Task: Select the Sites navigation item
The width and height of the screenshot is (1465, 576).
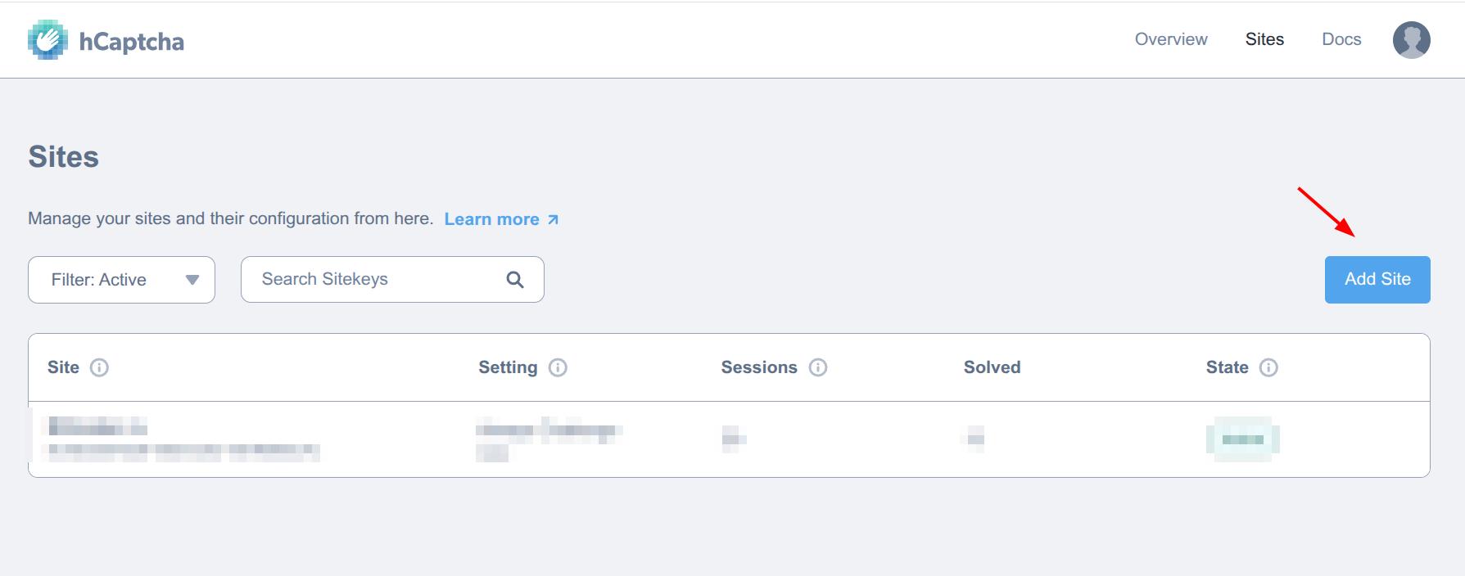Action: pyautogui.click(x=1264, y=39)
